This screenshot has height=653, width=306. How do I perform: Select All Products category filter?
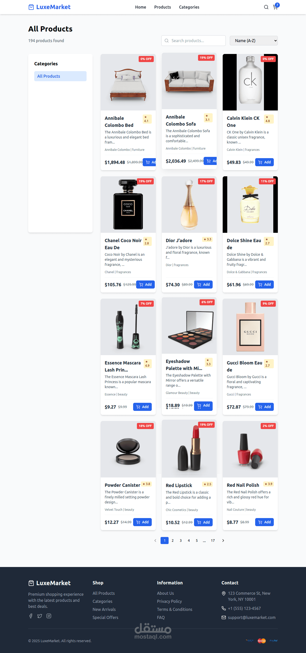[x=60, y=76]
